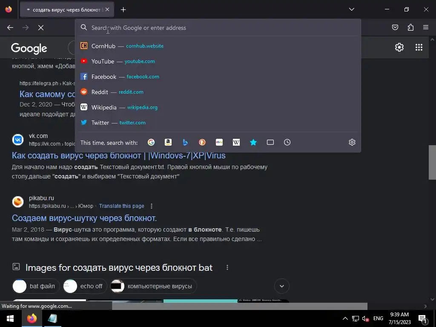Open more options for Images section

click(227, 267)
